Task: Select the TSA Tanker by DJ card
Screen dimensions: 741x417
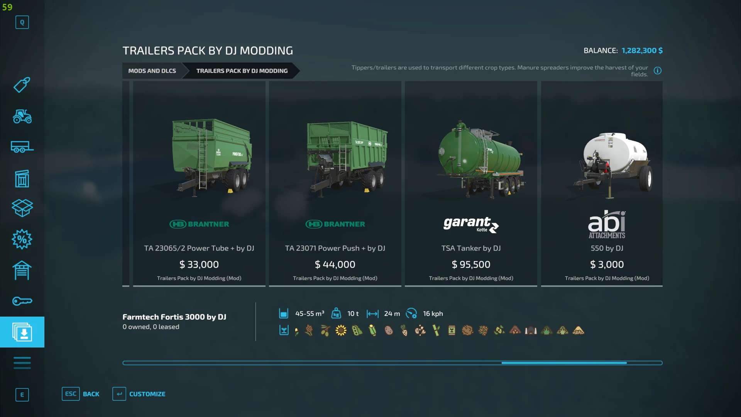Action: [x=471, y=184]
